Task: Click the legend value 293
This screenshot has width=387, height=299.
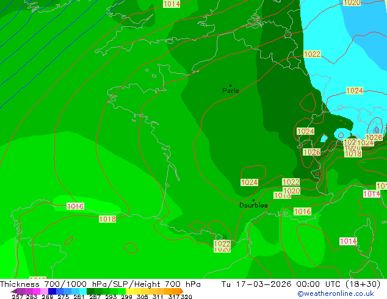Action: [111, 297]
